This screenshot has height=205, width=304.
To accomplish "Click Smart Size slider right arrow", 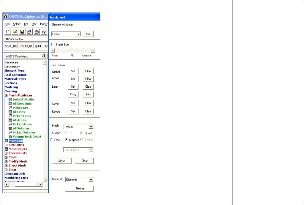I will tap(93, 51).
